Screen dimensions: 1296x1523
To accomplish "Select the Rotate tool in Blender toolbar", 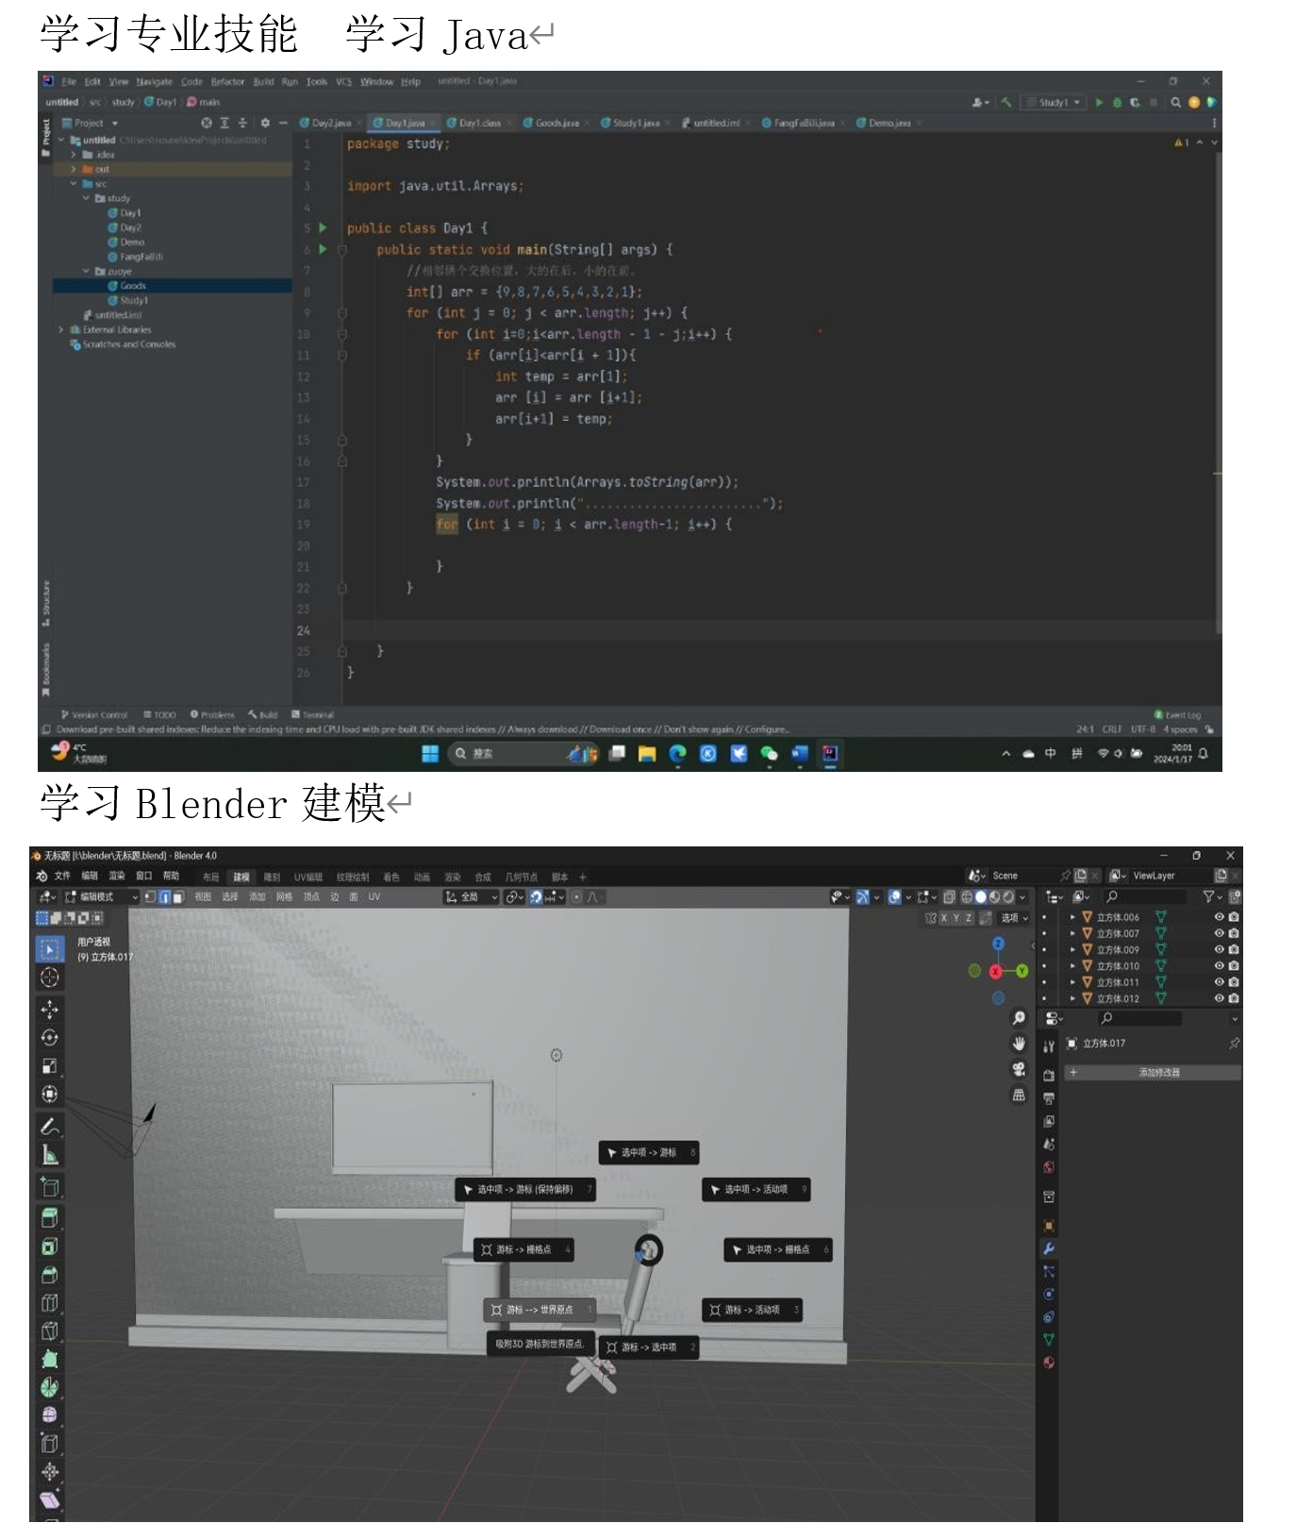I will (50, 1037).
